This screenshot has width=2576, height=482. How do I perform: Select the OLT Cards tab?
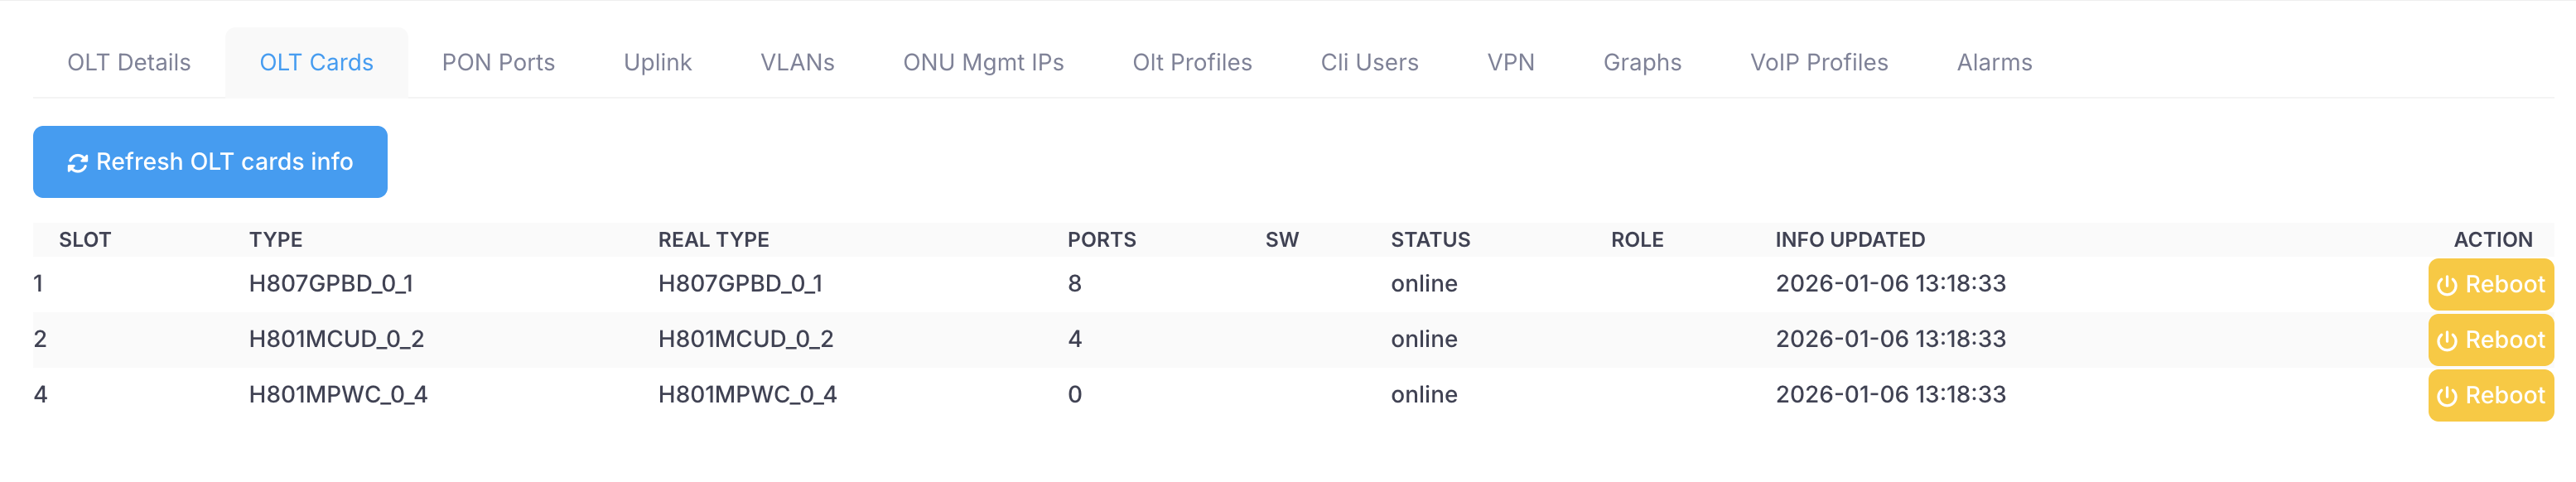point(316,62)
